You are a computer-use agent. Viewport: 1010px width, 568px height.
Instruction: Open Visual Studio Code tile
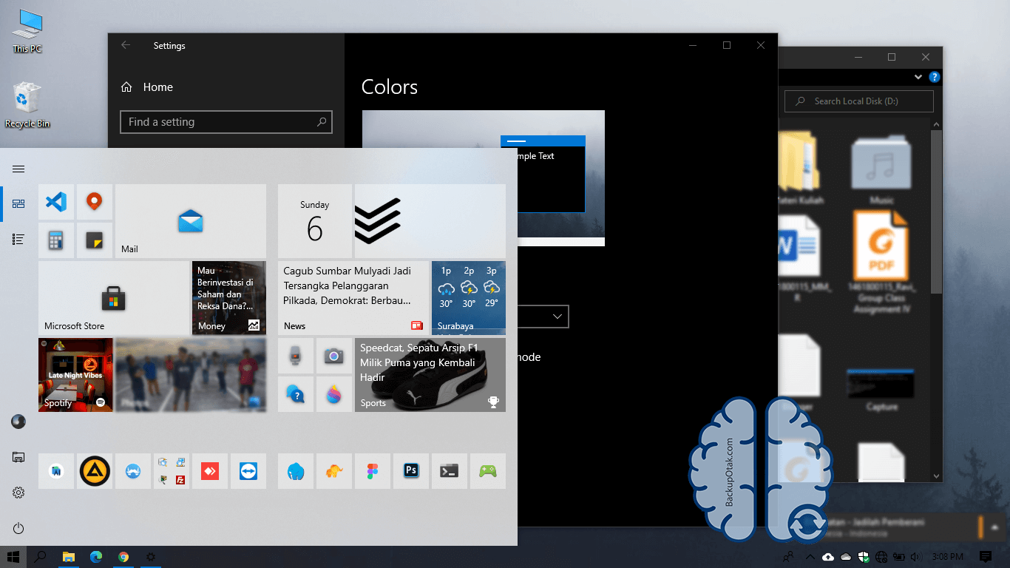click(x=56, y=202)
